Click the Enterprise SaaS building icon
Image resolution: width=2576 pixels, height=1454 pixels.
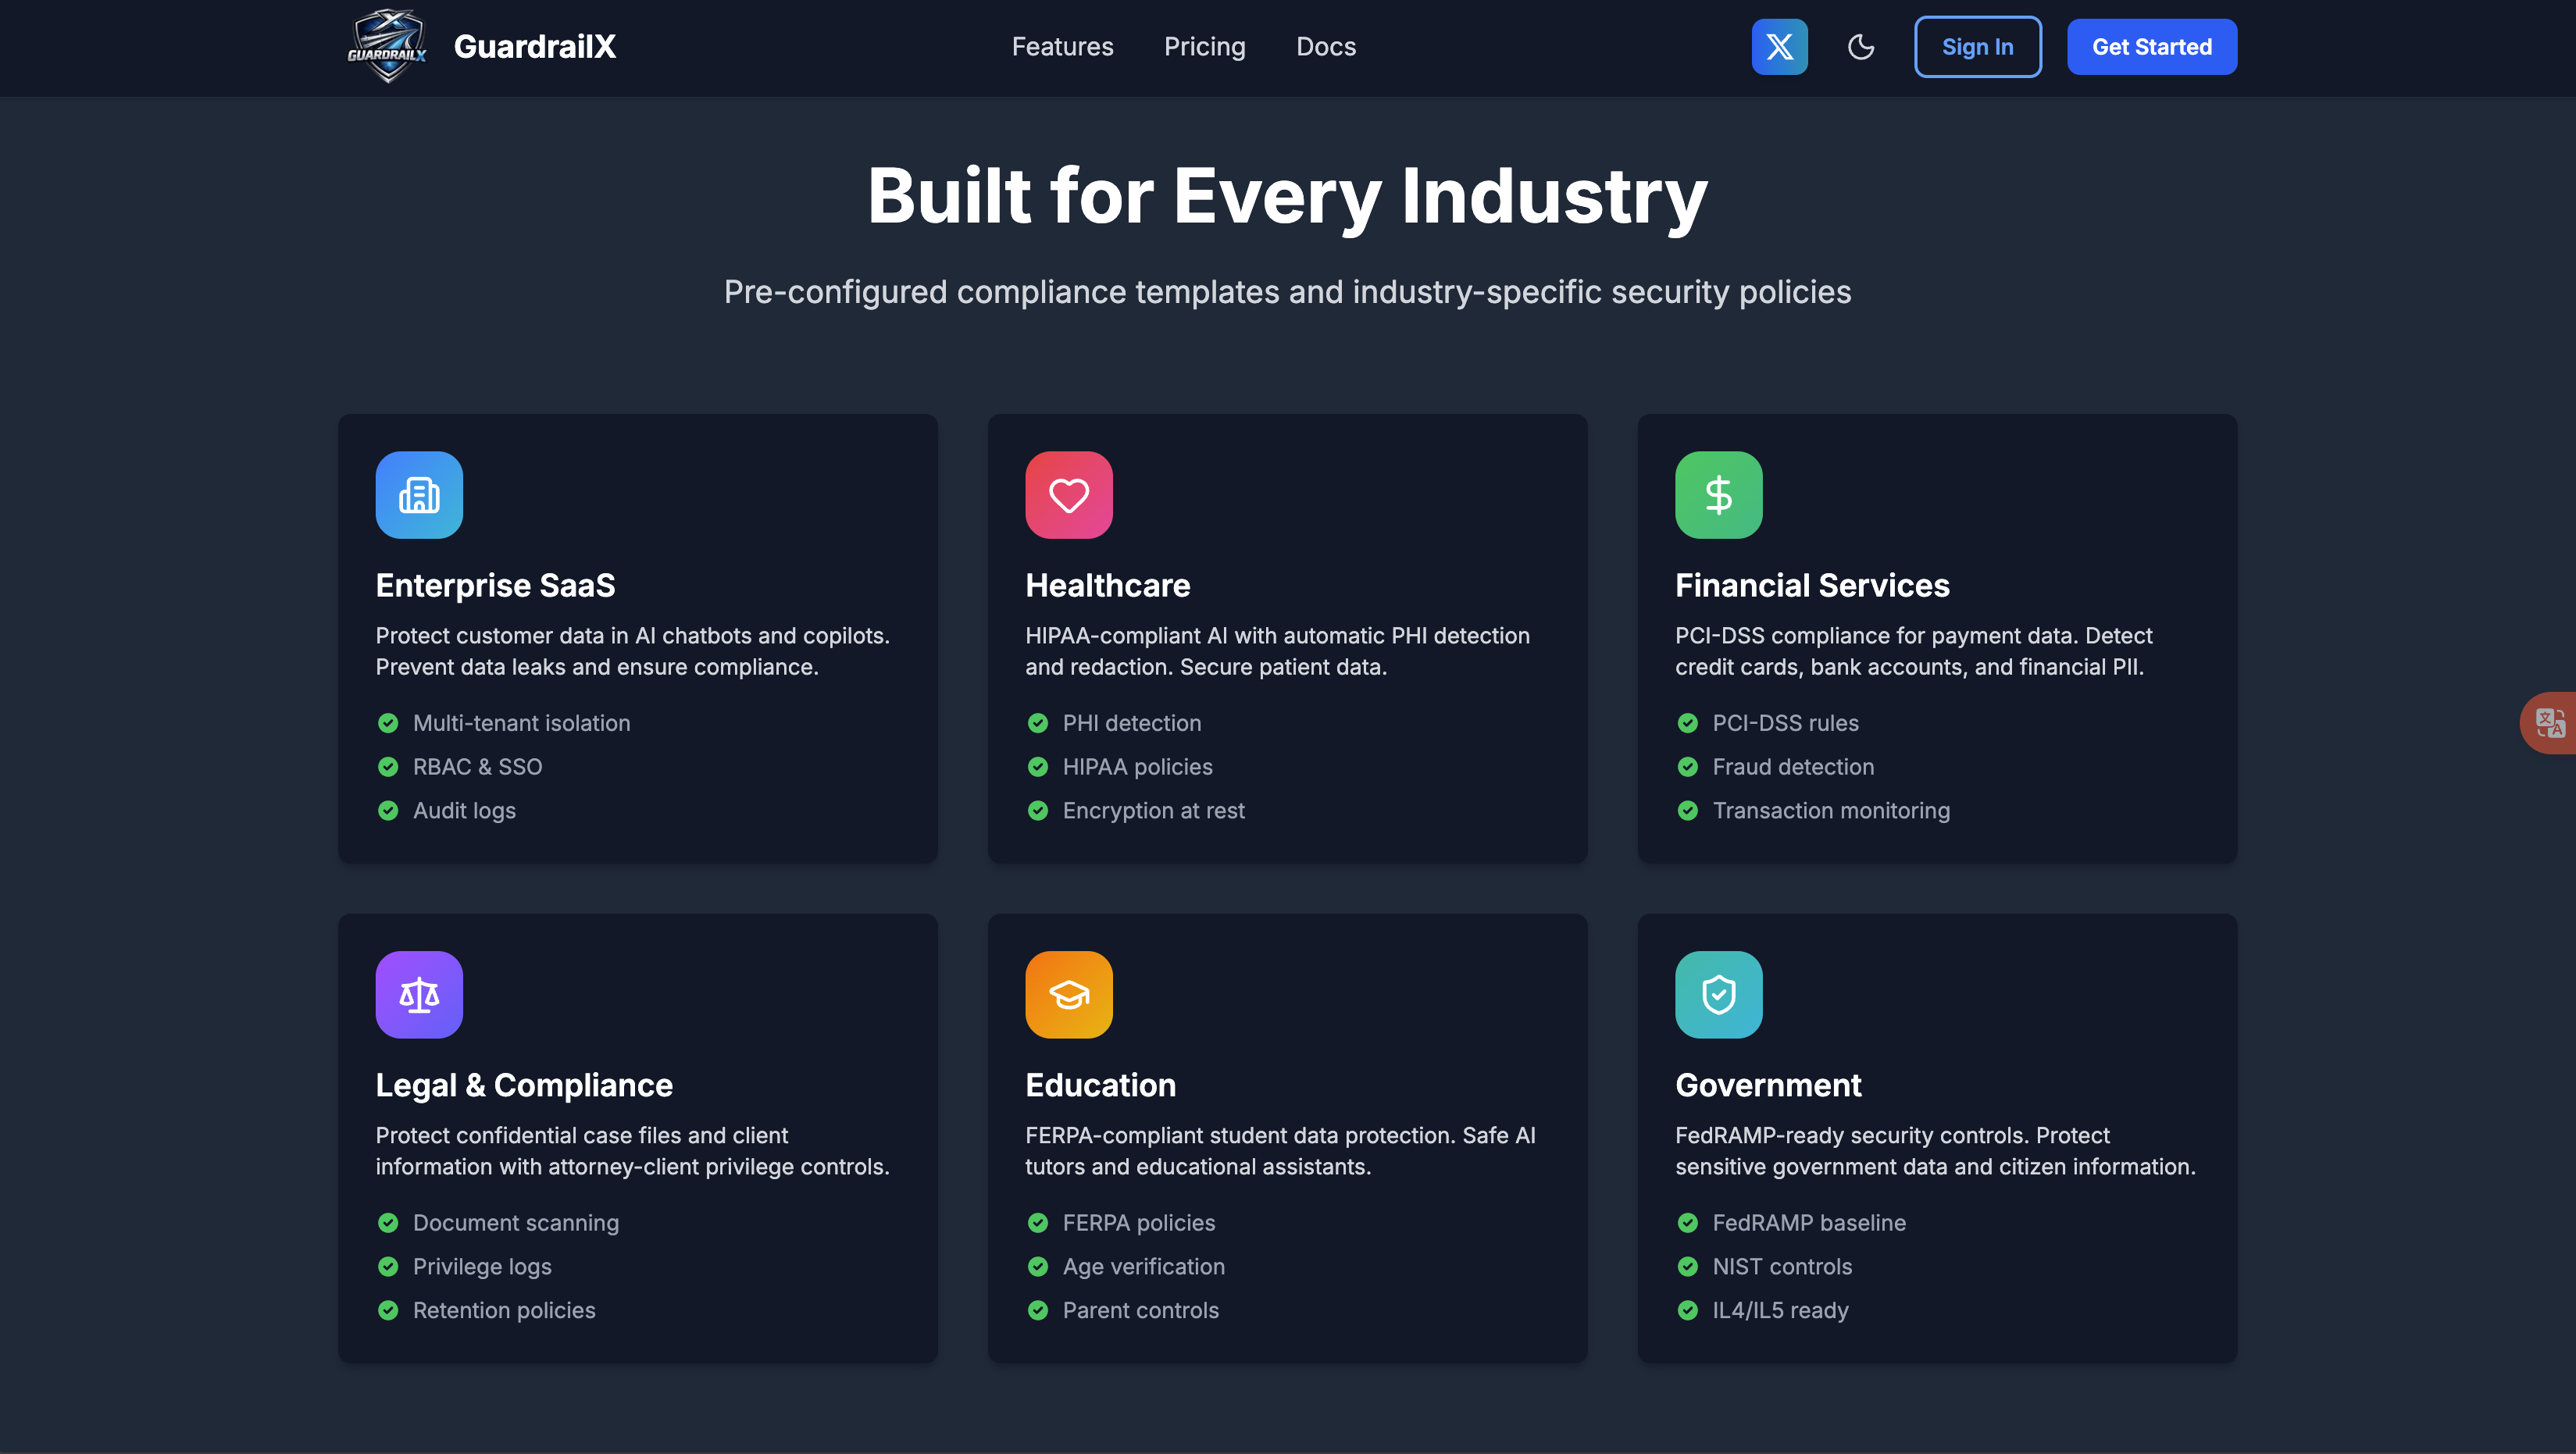[x=419, y=495]
